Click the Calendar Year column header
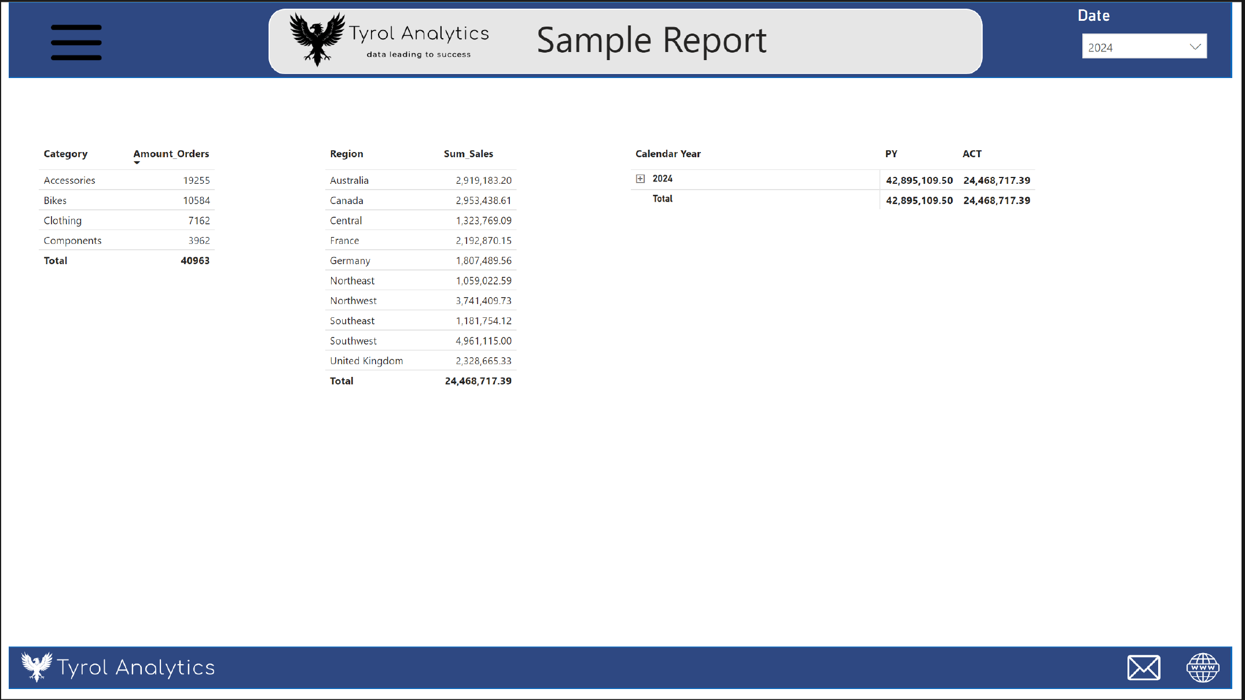Viewport: 1245px width, 700px height. [667, 154]
